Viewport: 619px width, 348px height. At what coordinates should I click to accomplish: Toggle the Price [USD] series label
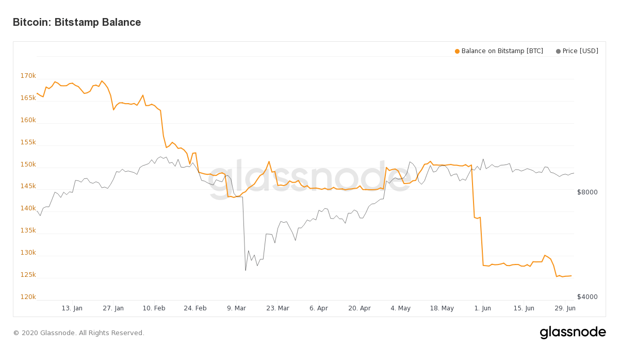(x=580, y=51)
